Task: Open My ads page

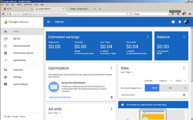Action: tap(17, 39)
